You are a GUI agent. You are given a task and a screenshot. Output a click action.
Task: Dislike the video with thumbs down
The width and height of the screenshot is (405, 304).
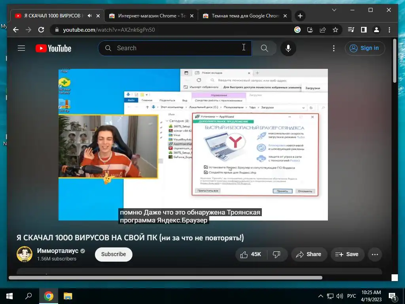tap(276, 255)
